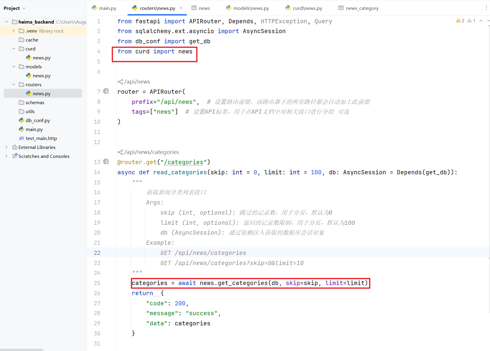
Task: Click the endpoint icon beside /api/news/categories hint
Action: [x=120, y=152]
